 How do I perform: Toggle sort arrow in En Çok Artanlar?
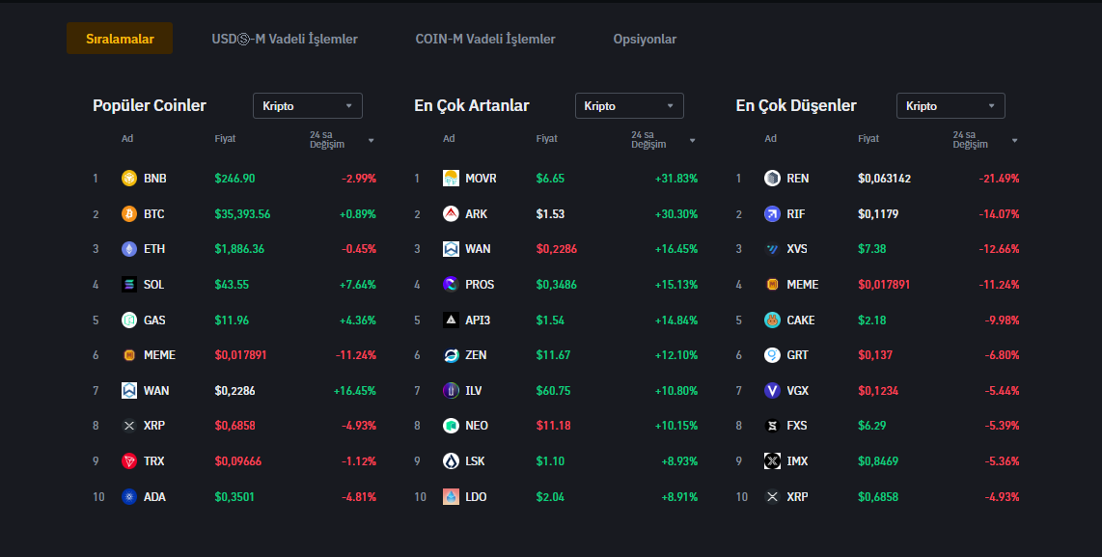[692, 141]
